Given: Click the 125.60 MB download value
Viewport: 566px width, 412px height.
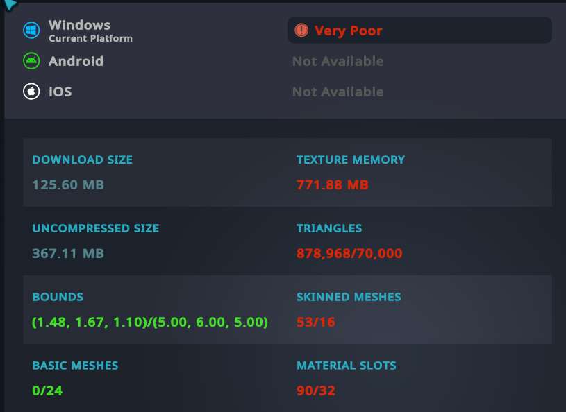Looking at the screenshot, I should 68,185.
